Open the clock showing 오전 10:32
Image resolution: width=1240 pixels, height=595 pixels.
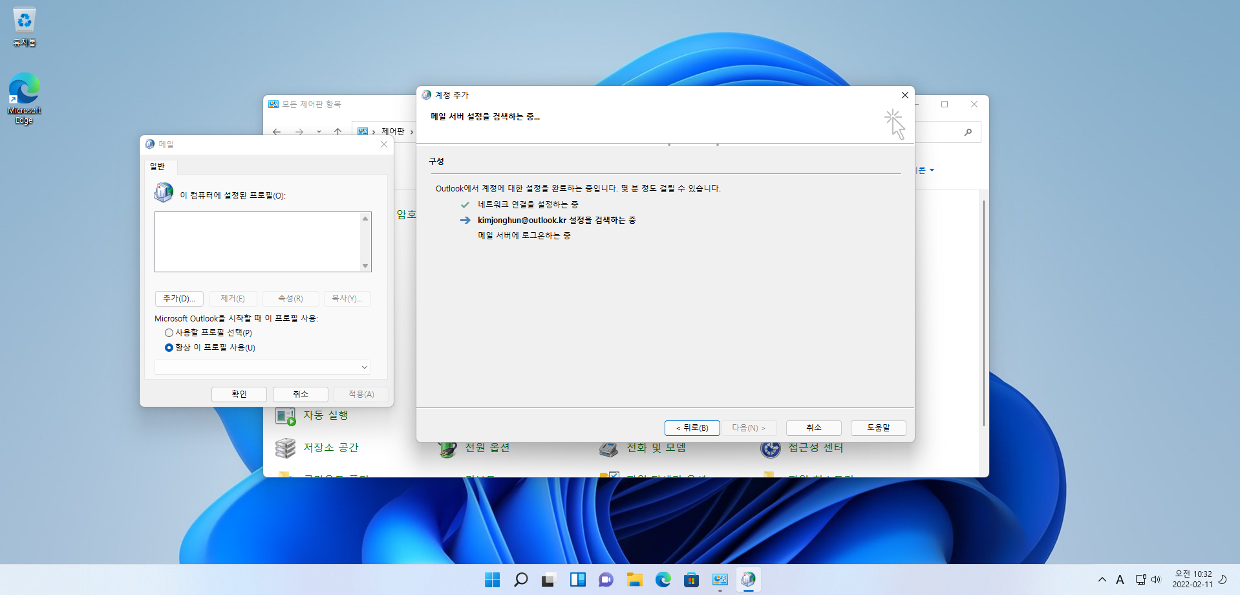[1193, 579]
